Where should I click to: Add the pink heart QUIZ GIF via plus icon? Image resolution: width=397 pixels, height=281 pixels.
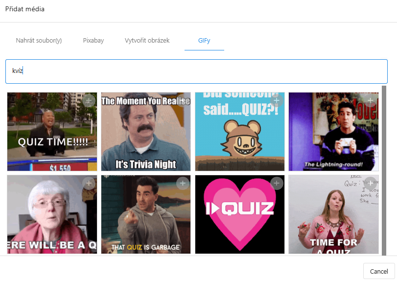tap(277, 183)
